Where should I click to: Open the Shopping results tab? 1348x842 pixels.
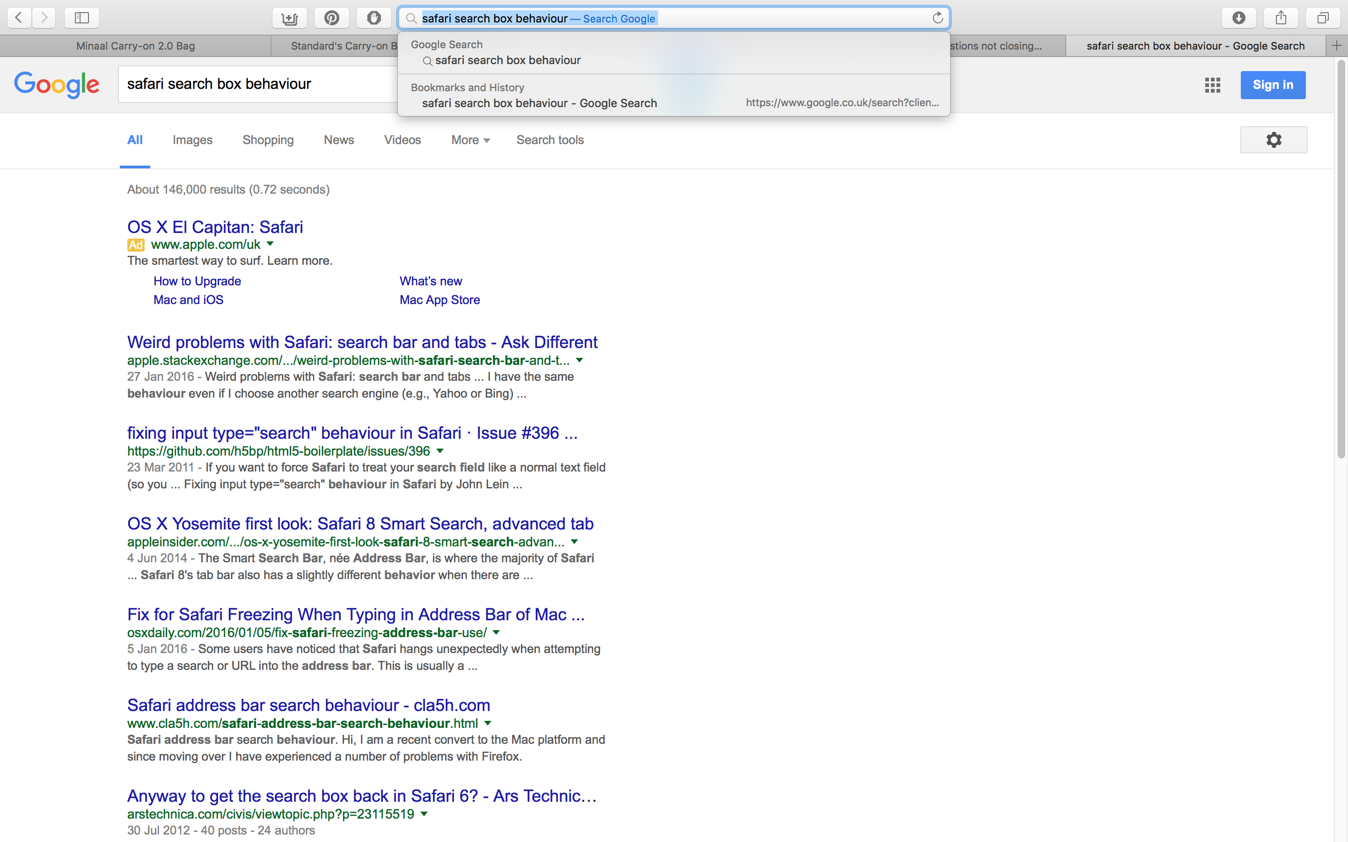pyautogui.click(x=268, y=140)
